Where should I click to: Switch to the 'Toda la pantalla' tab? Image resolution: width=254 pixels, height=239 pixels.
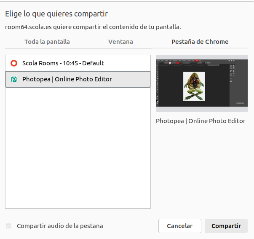tap(47, 42)
